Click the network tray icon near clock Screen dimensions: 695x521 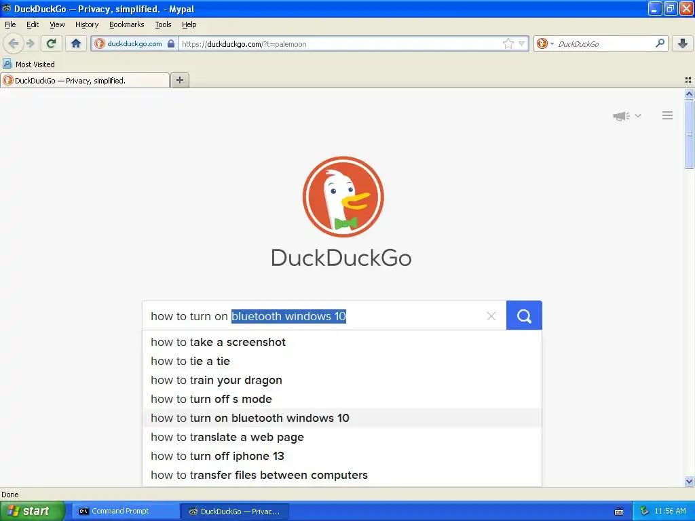click(x=645, y=511)
